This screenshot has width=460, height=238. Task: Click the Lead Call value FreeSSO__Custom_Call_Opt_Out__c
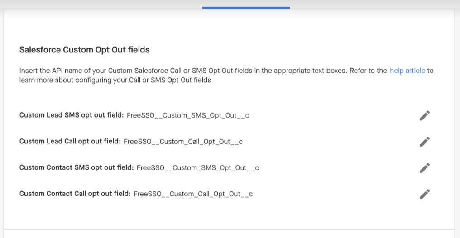tap(183, 142)
